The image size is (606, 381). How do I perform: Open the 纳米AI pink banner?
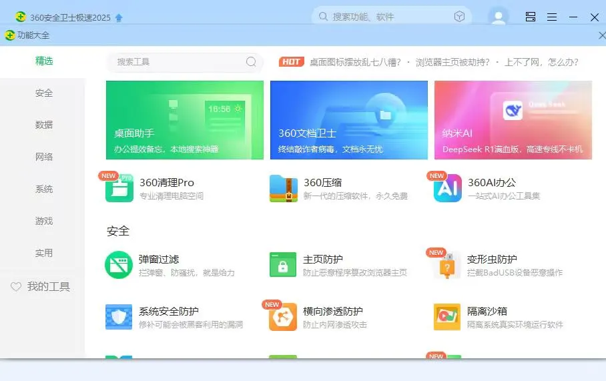513,120
